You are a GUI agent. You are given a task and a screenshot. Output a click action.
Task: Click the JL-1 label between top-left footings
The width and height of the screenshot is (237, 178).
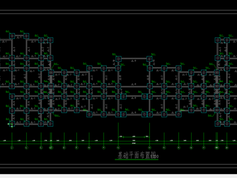[x=19, y=38]
